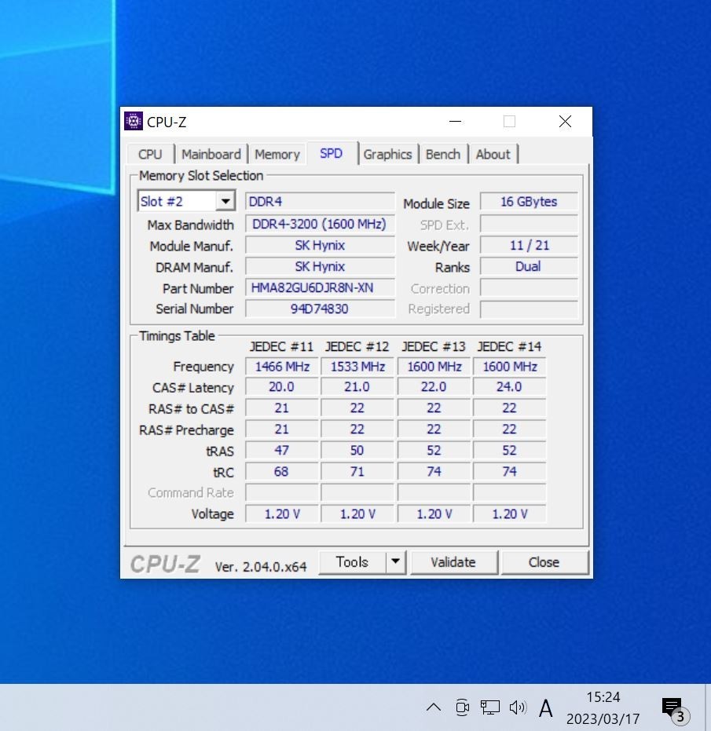The image size is (711, 731).
Task: Click the empty SPD Ext. field
Action: coord(529,224)
